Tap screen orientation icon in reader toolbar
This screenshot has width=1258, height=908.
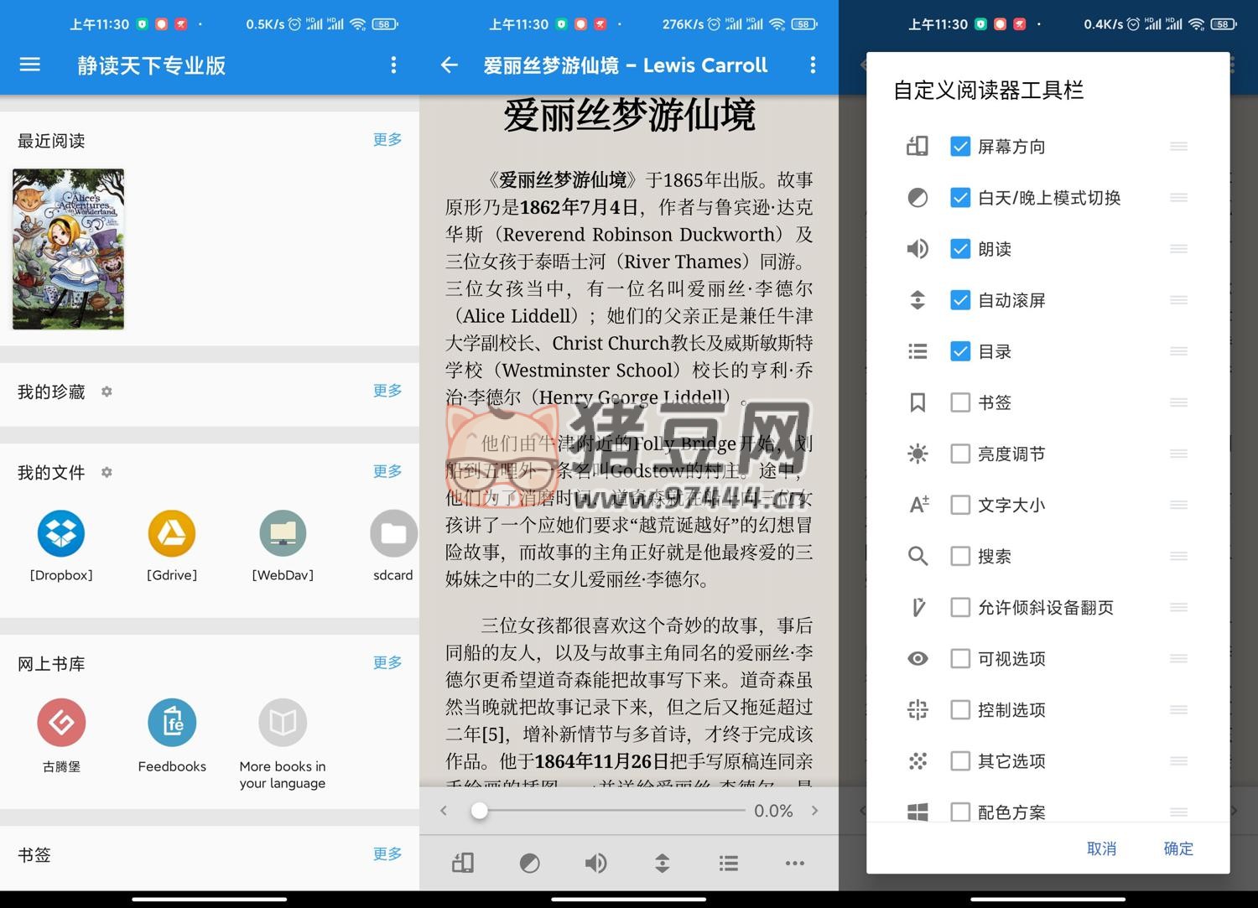(463, 863)
